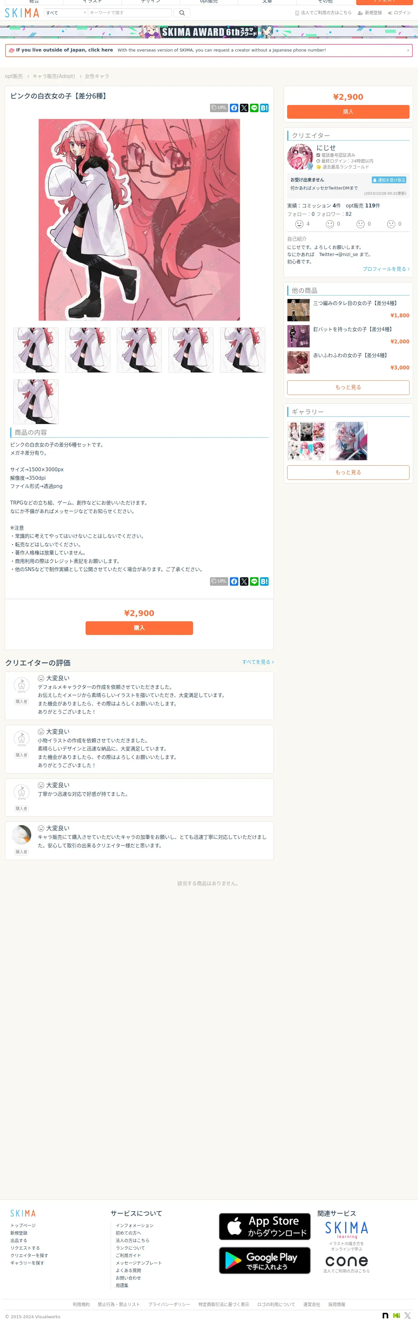This screenshot has height=1343, width=418.
Task: Click creator name にじせ
Action: [x=326, y=147]
